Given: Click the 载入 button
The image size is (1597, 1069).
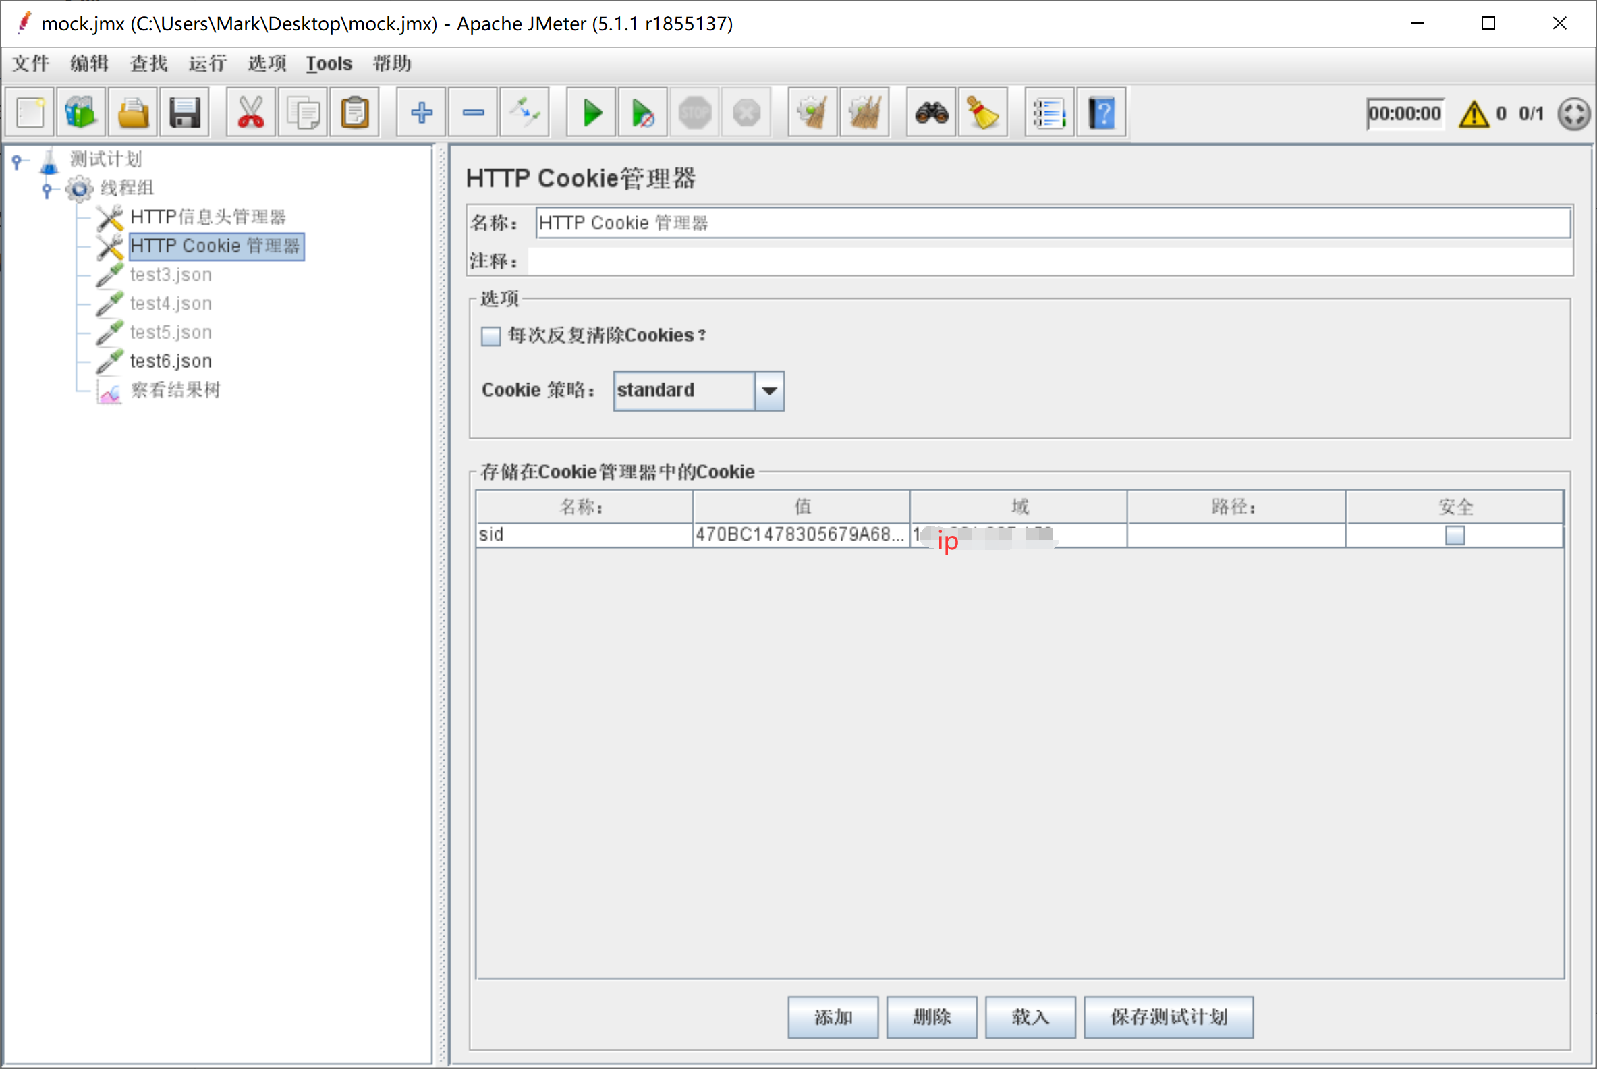Looking at the screenshot, I should pos(1030,1017).
